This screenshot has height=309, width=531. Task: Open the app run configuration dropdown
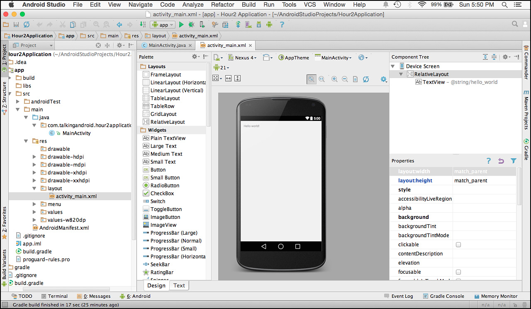point(162,25)
